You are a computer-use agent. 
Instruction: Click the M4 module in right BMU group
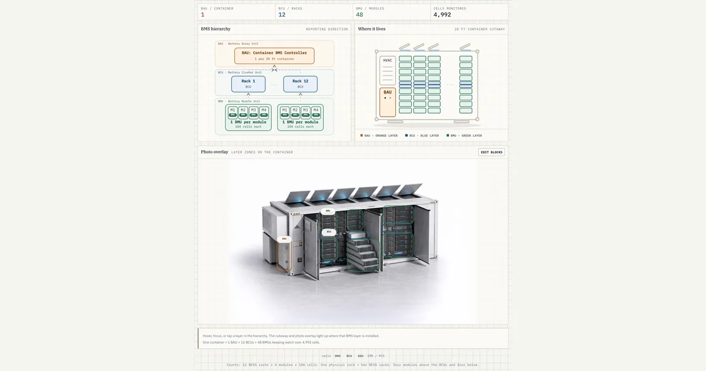click(316, 111)
